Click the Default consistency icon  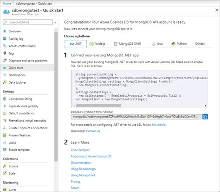[5, 113]
